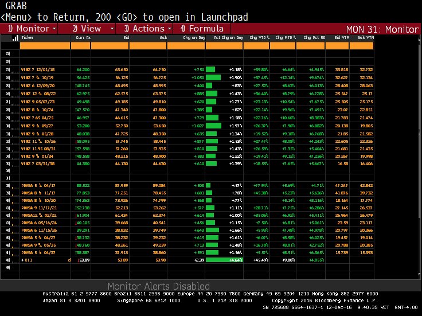Click the orange filter field under Ask
This screenshot has height=316, width=422.
148,46
